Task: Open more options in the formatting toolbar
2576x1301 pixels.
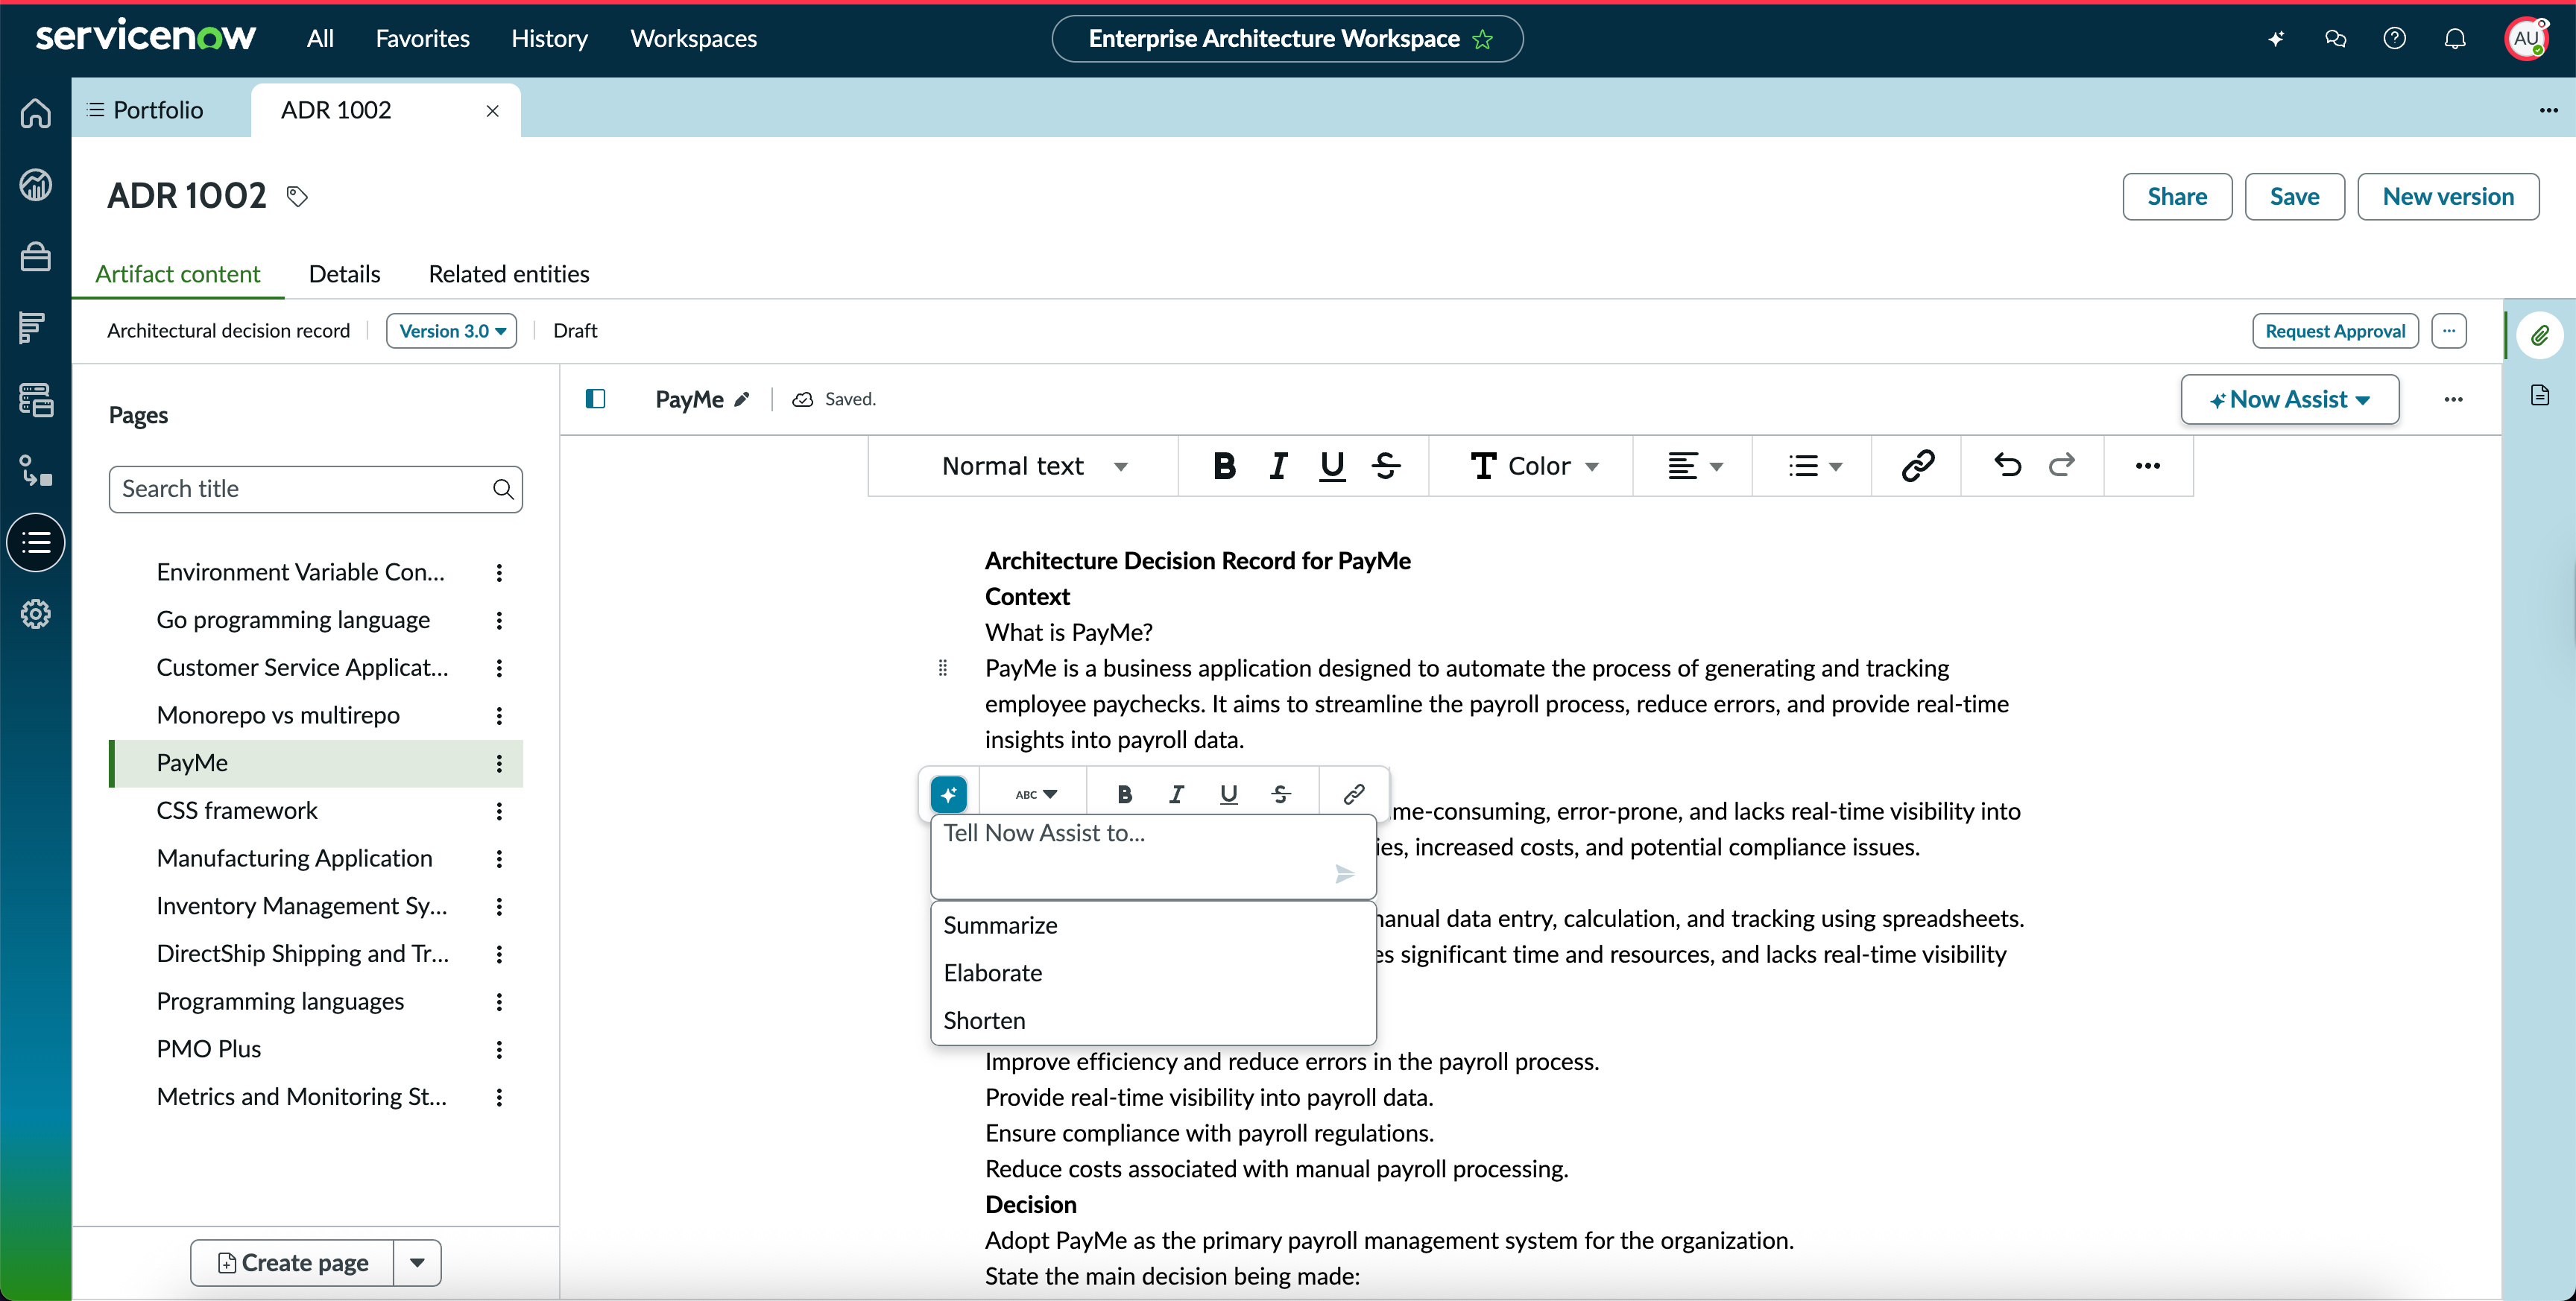Action: pyautogui.click(x=2148, y=466)
